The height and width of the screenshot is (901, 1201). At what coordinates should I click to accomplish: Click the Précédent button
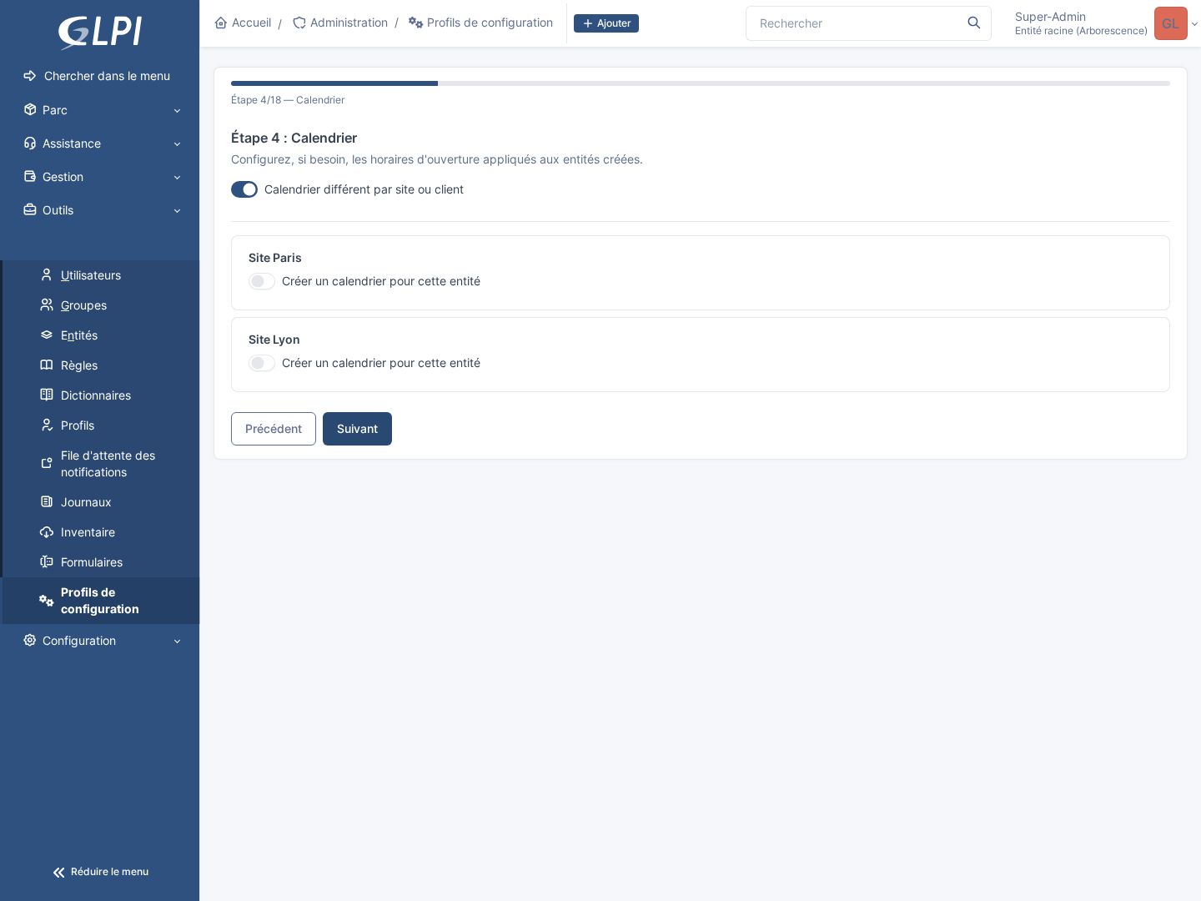coord(274,429)
